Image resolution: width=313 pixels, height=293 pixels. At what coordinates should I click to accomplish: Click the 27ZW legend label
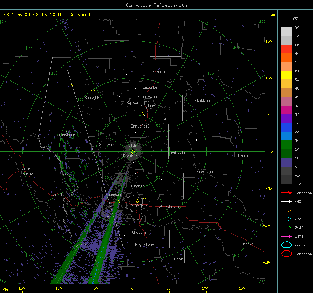(299, 219)
